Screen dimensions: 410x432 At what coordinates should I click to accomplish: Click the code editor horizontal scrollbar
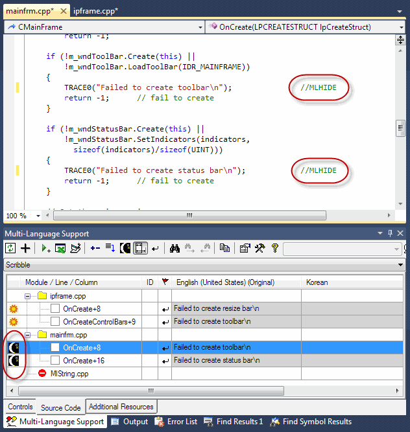click(x=189, y=216)
